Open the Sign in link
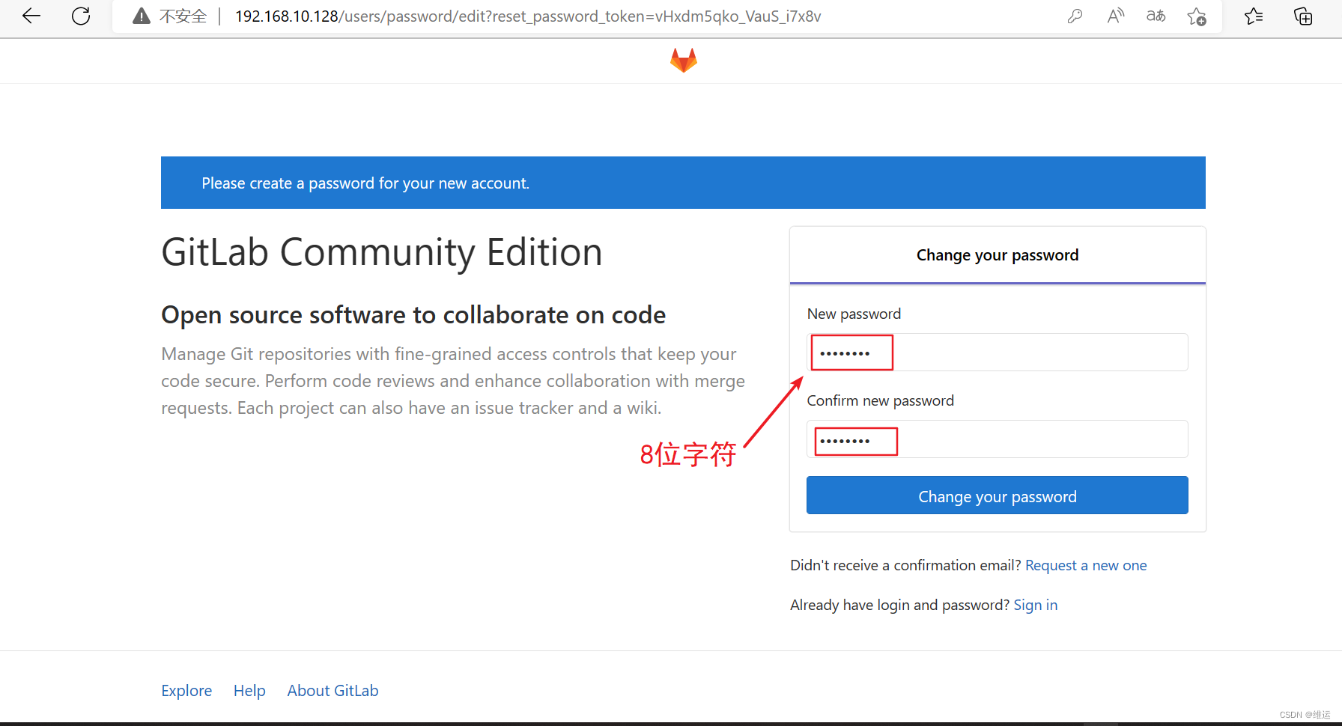 click(x=1036, y=605)
